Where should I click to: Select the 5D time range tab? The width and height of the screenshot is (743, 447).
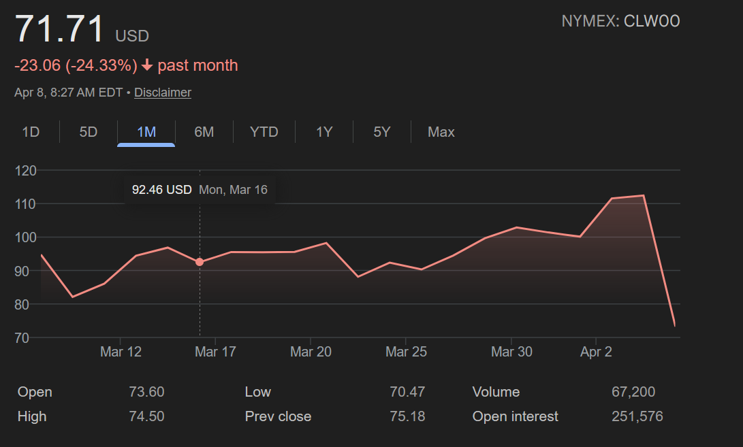[88, 131]
